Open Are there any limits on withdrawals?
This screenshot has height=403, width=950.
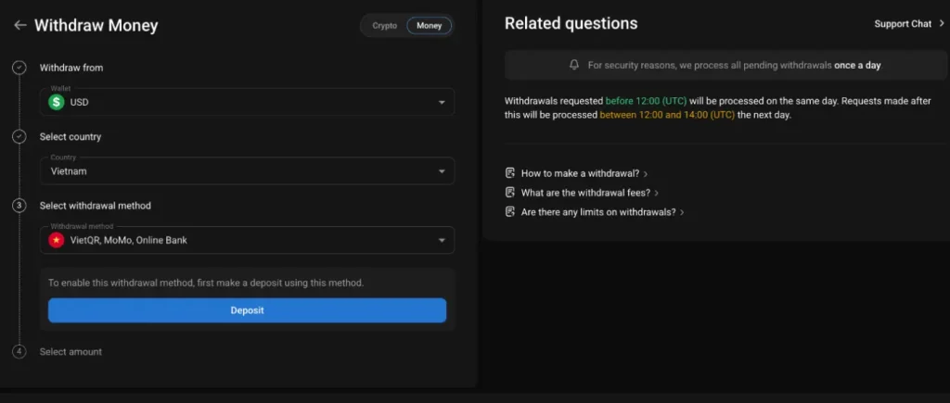[x=598, y=212]
